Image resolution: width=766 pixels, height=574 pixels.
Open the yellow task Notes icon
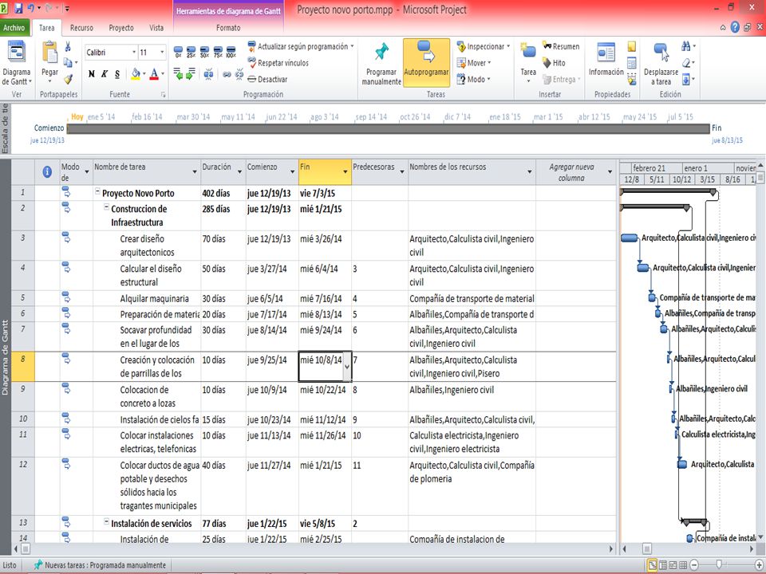(x=632, y=46)
